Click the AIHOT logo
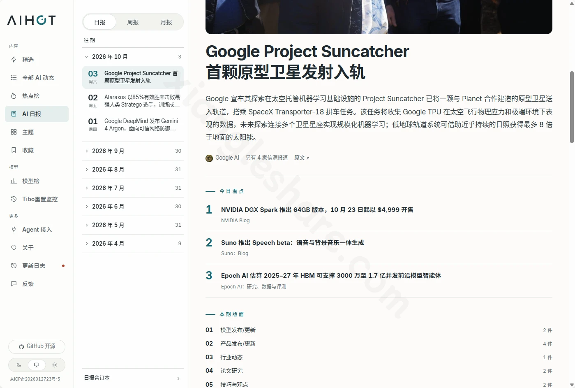The width and height of the screenshot is (575, 388). [31, 20]
